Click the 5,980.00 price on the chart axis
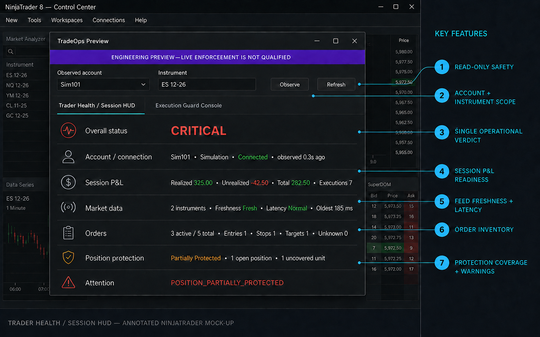Screen dimensions: 540x337 pos(404,52)
